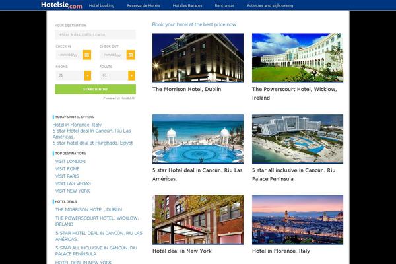396x264 pixels.
Task: Click the Today's Hotel Offers heading
Action: point(75,117)
